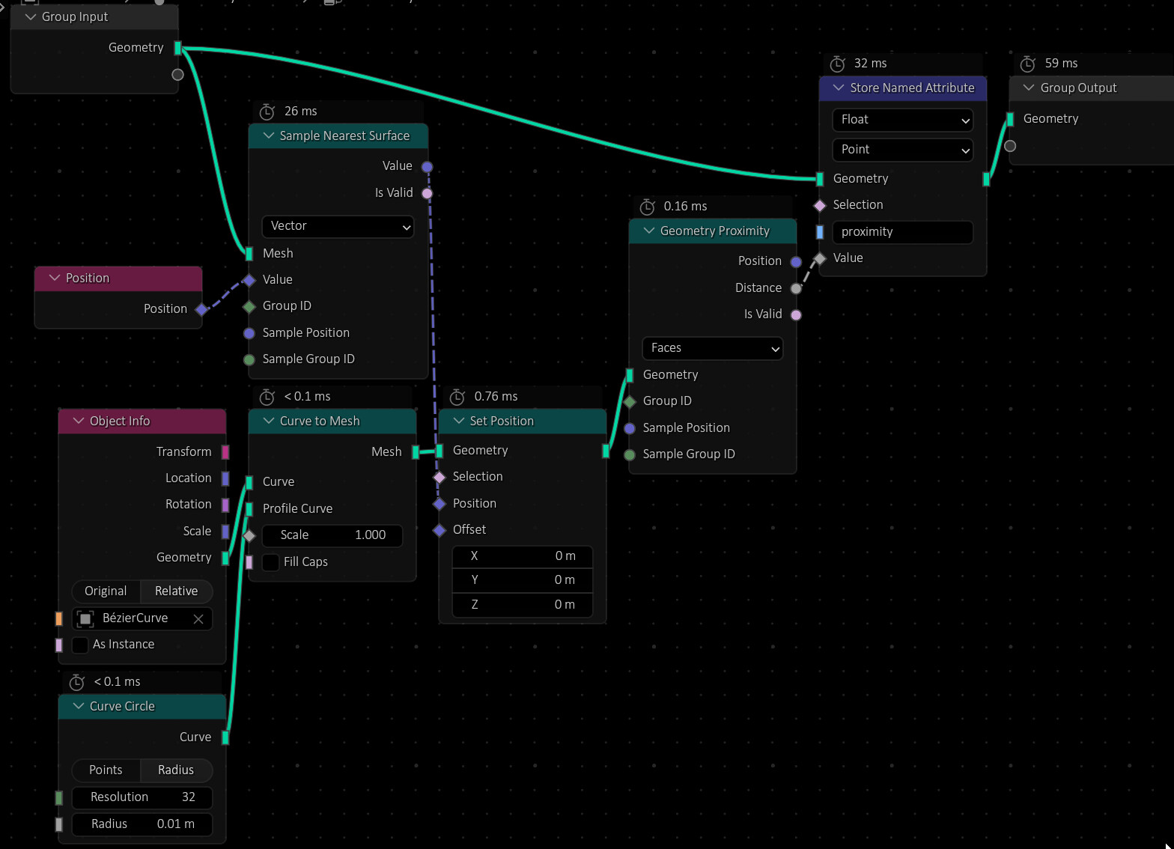Click the Geometry Proximity Distance output socket
The width and height of the screenshot is (1174, 849).
(796, 288)
